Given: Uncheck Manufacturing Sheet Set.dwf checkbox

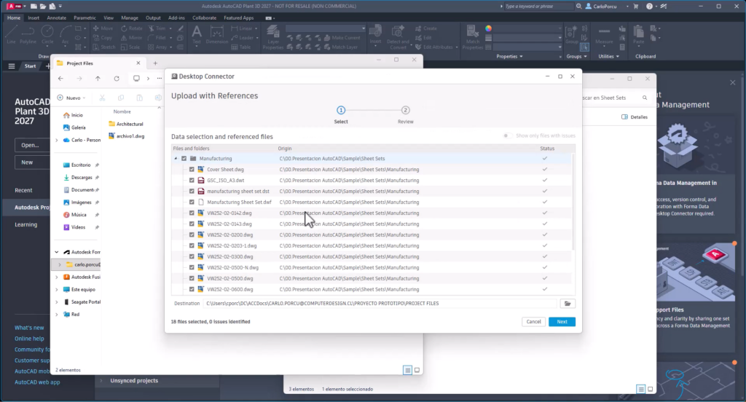Looking at the screenshot, I should point(192,202).
